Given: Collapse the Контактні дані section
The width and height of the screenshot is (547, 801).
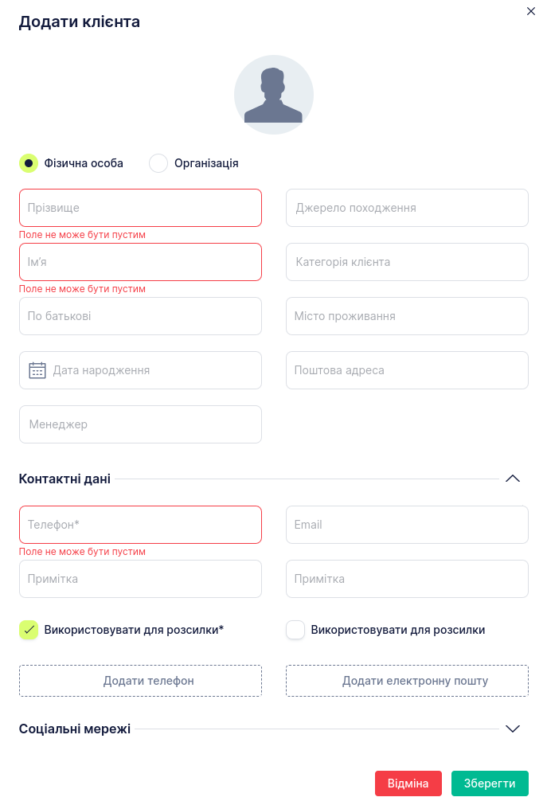Looking at the screenshot, I should pyautogui.click(x=513, y=479).
